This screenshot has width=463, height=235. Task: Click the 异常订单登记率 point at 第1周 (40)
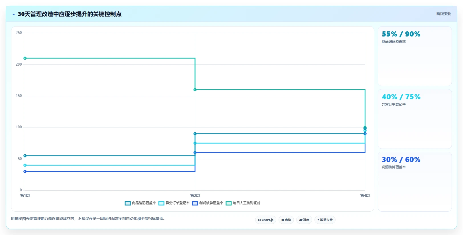[x=25, y=165]
